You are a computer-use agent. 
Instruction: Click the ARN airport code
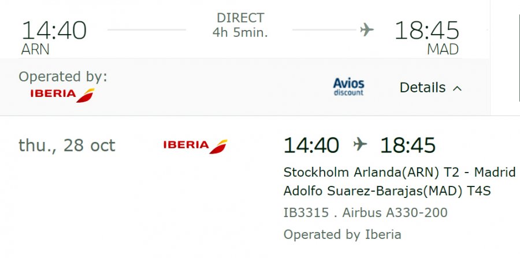35,50
